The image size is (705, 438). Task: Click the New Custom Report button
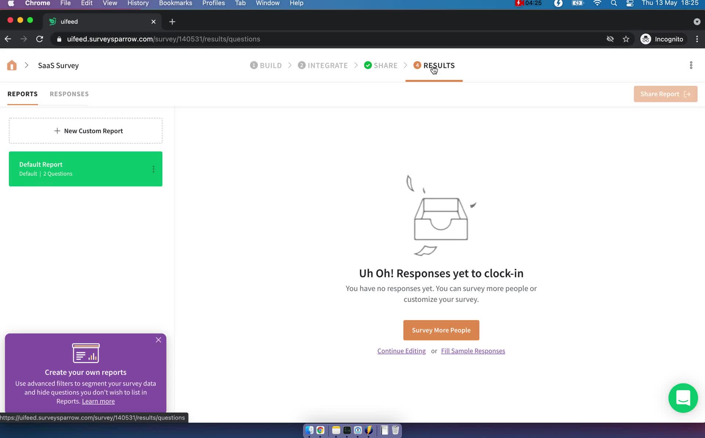[x=86, y=131]
